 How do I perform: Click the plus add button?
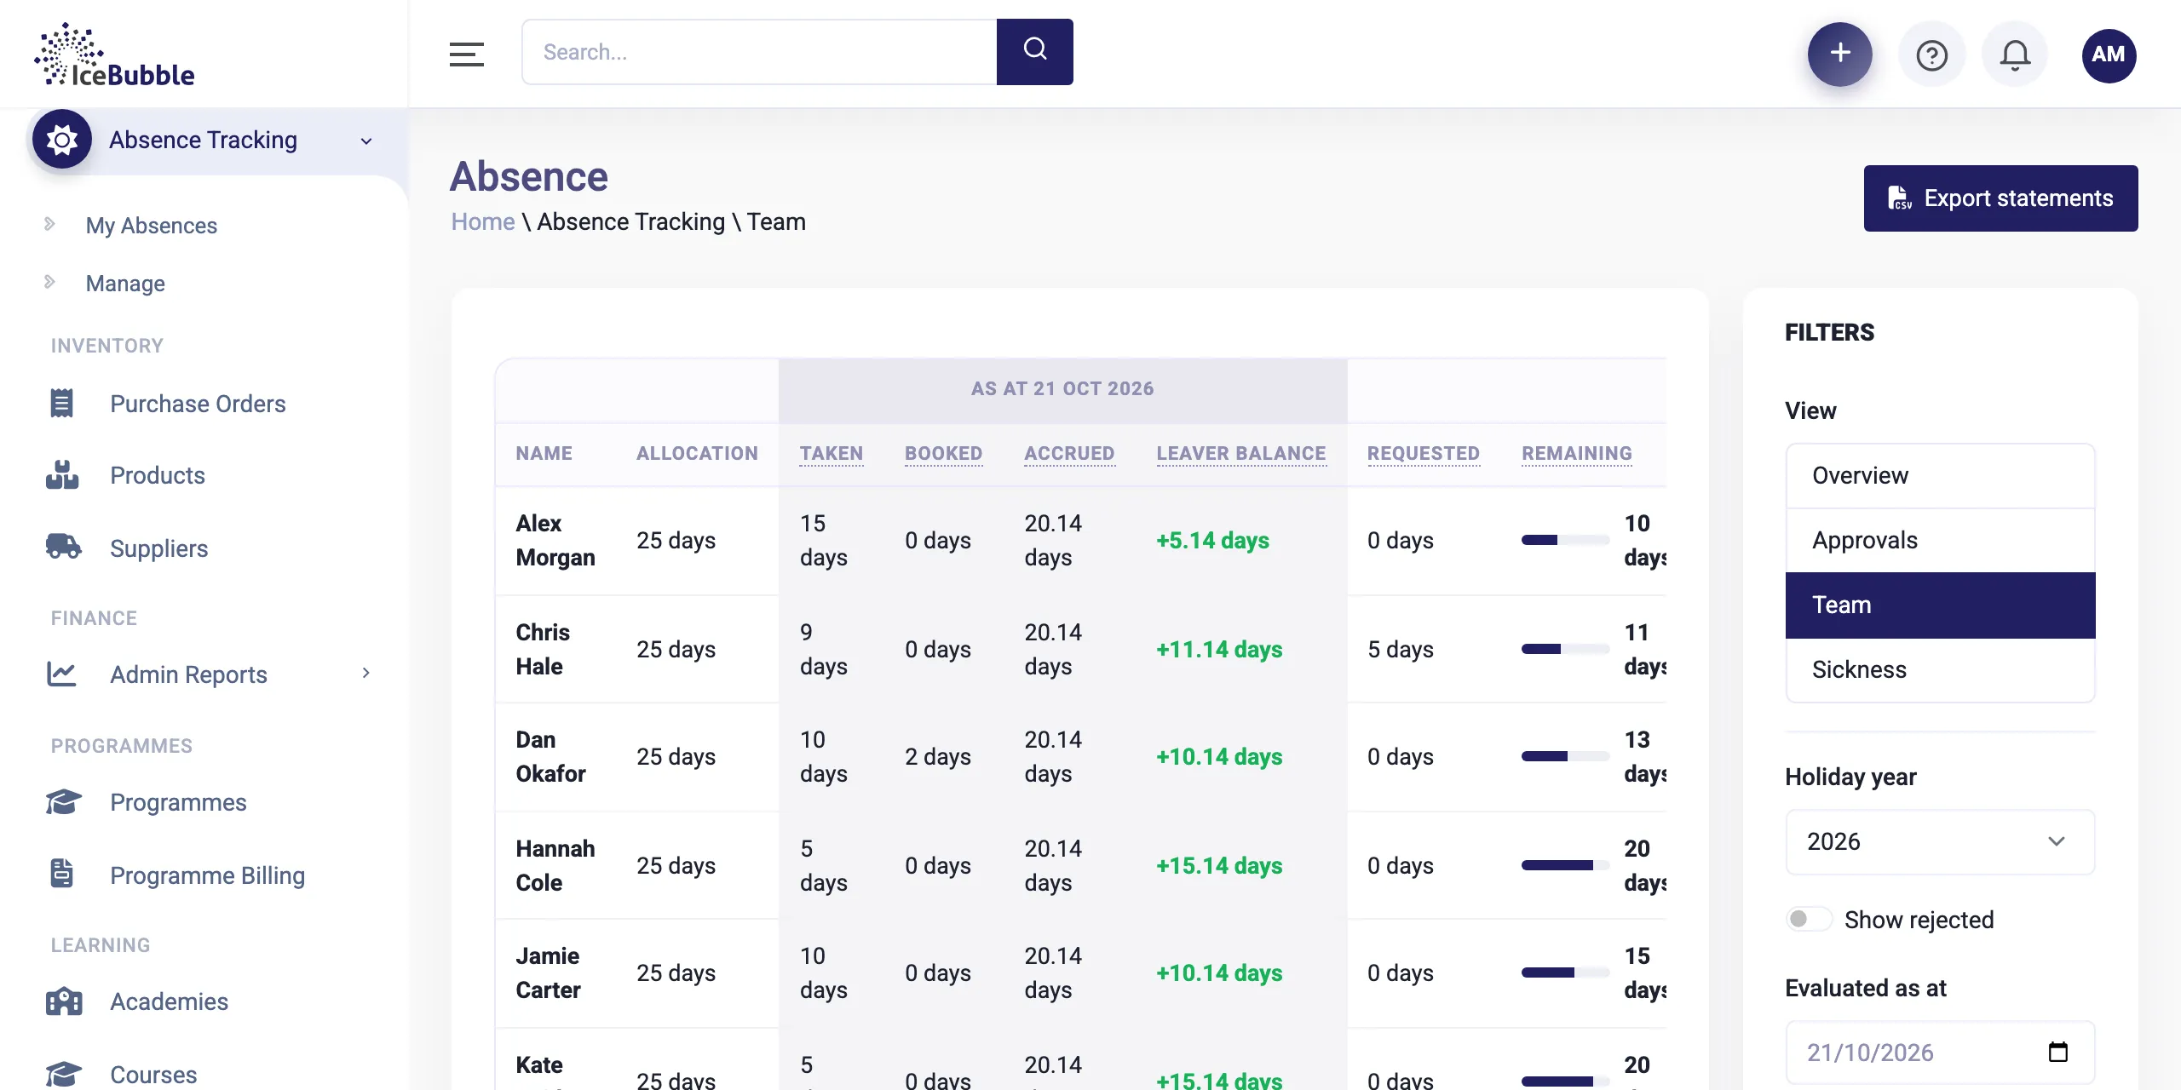click(x=1840, y=54)
